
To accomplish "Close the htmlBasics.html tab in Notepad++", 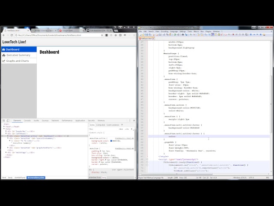I will click(153, 38).
